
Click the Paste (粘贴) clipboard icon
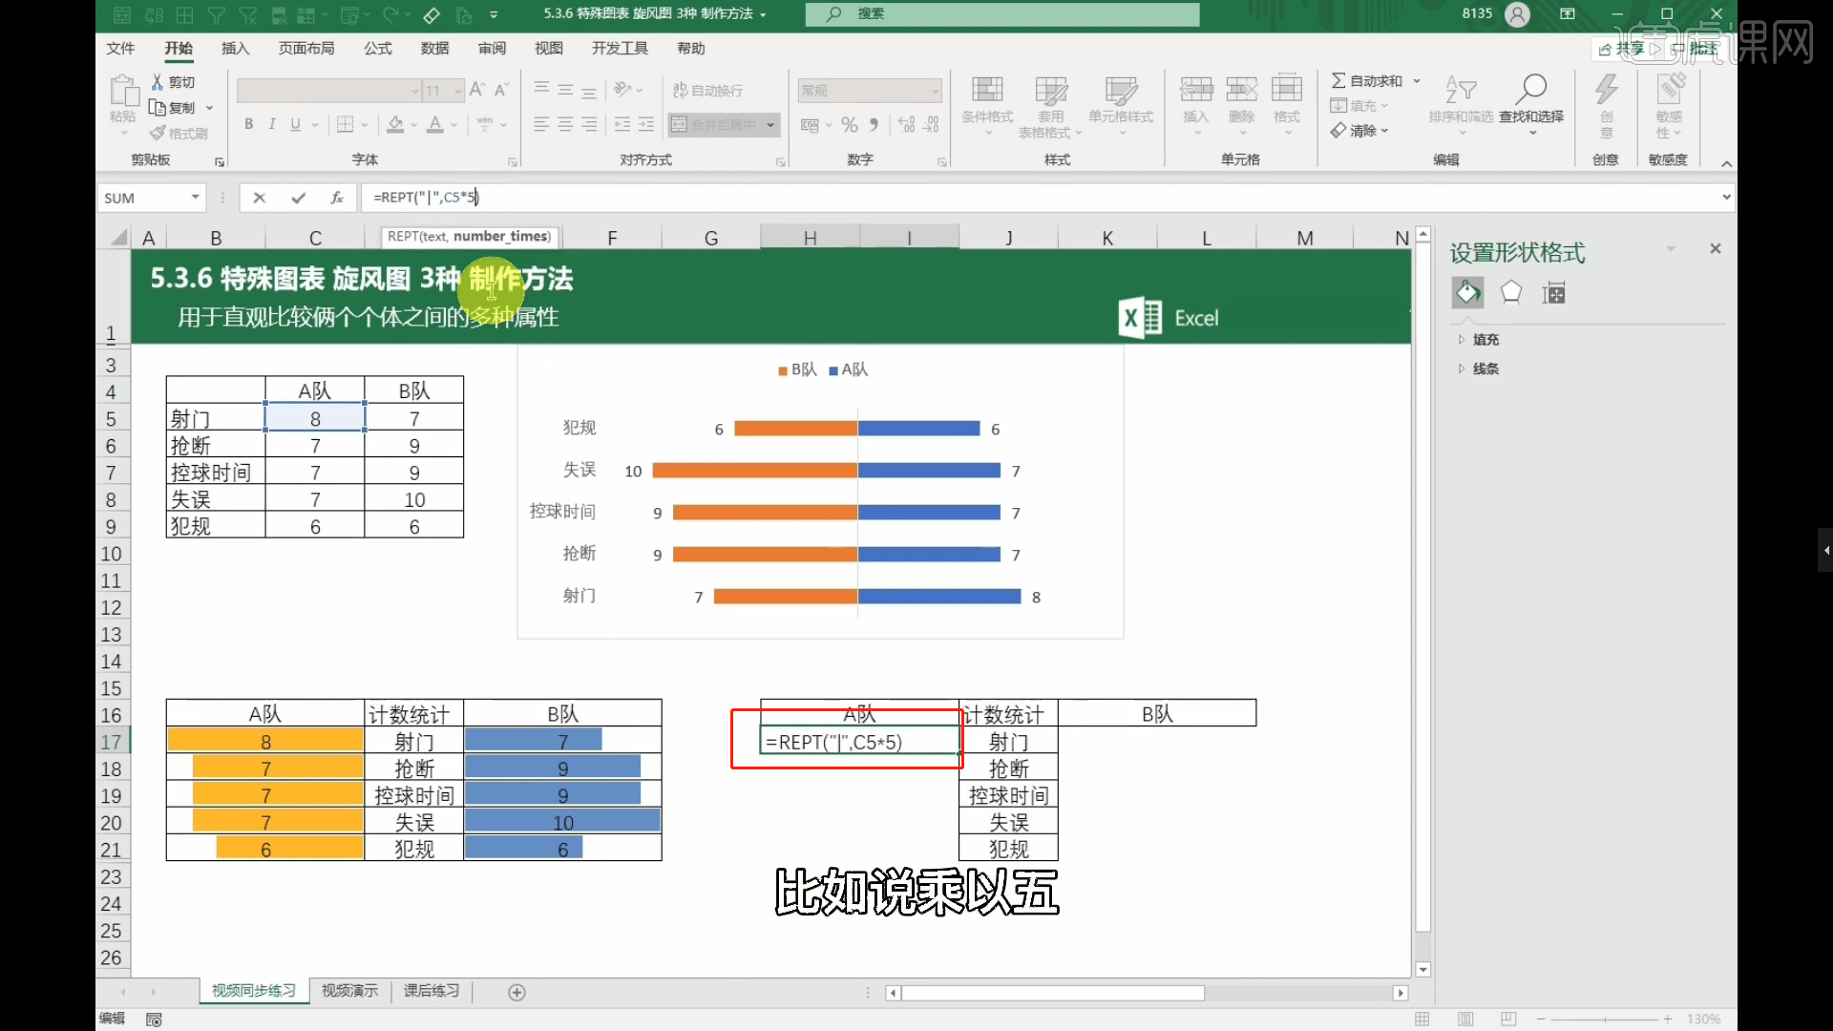coord(123,93)
